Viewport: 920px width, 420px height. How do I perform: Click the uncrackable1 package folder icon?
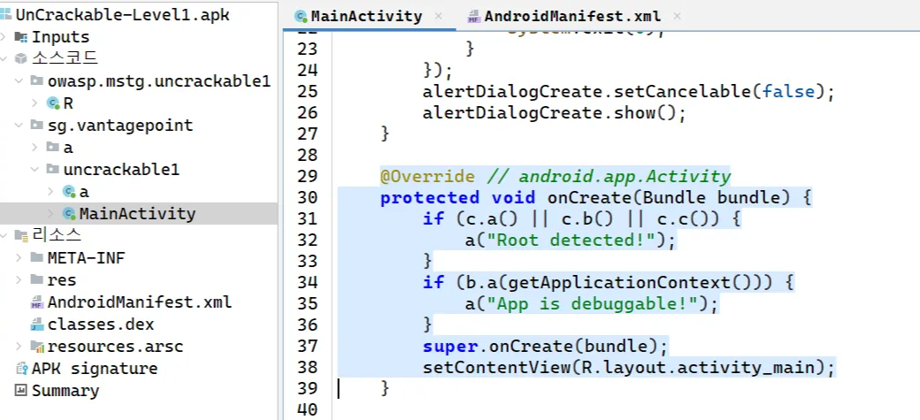coord(53,170)
